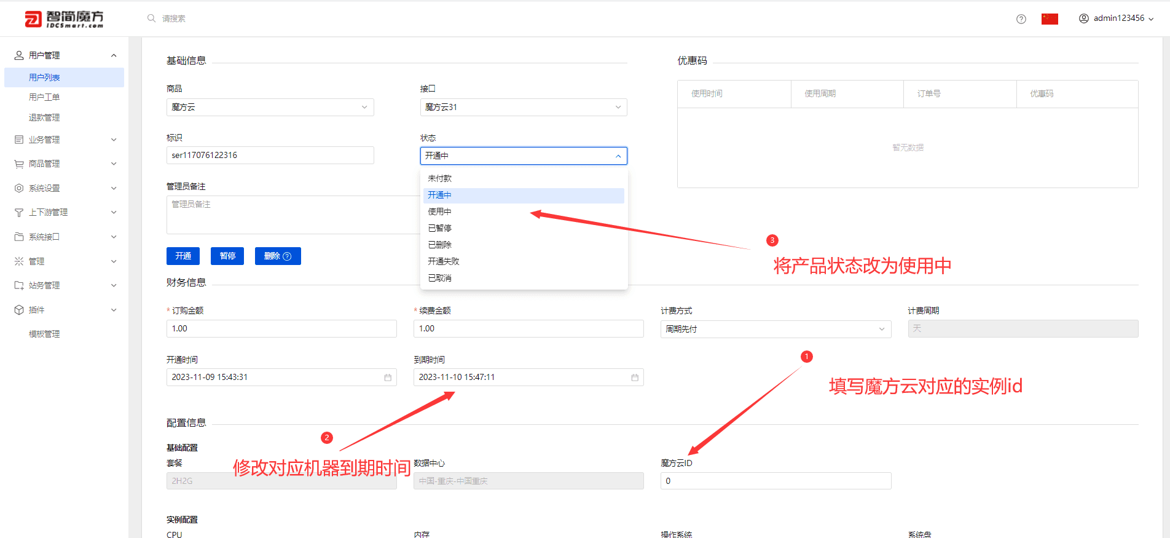Click the 魔方云ID input field
Image resolution: width=1170 pixels, height=538 pixels.
(775, 481)
